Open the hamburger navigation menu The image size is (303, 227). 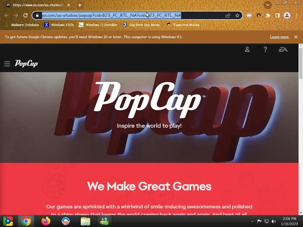click(7, 64)
